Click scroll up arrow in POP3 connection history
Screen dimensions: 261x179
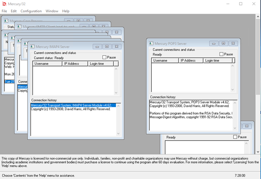(235, 103)
